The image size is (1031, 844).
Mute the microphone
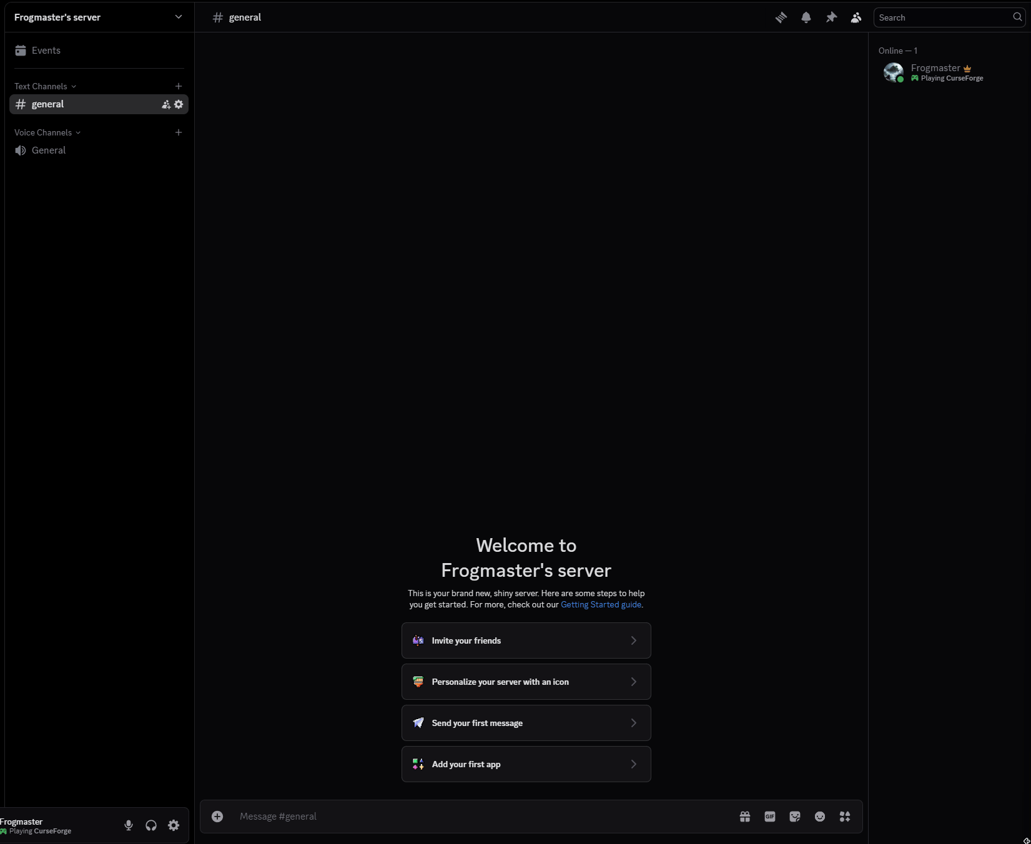click(129, 825)
